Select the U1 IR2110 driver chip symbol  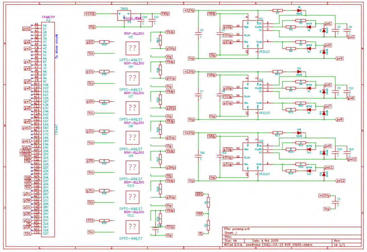pos(252,35)
